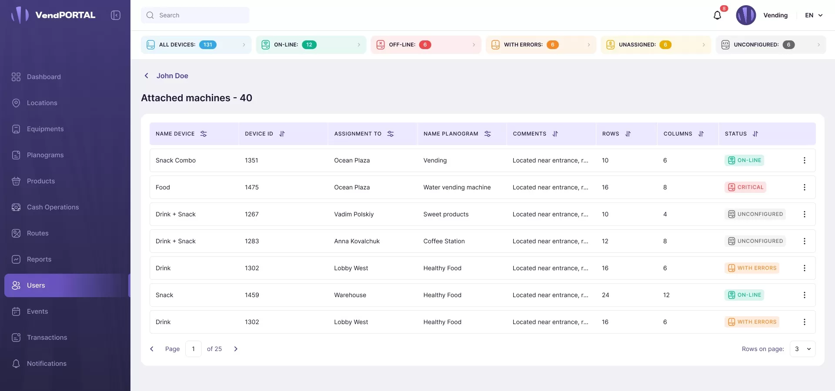Filter the Assignment To column
Image resolution: width=835 pixels, height=391 pixels.
(391, 134)
